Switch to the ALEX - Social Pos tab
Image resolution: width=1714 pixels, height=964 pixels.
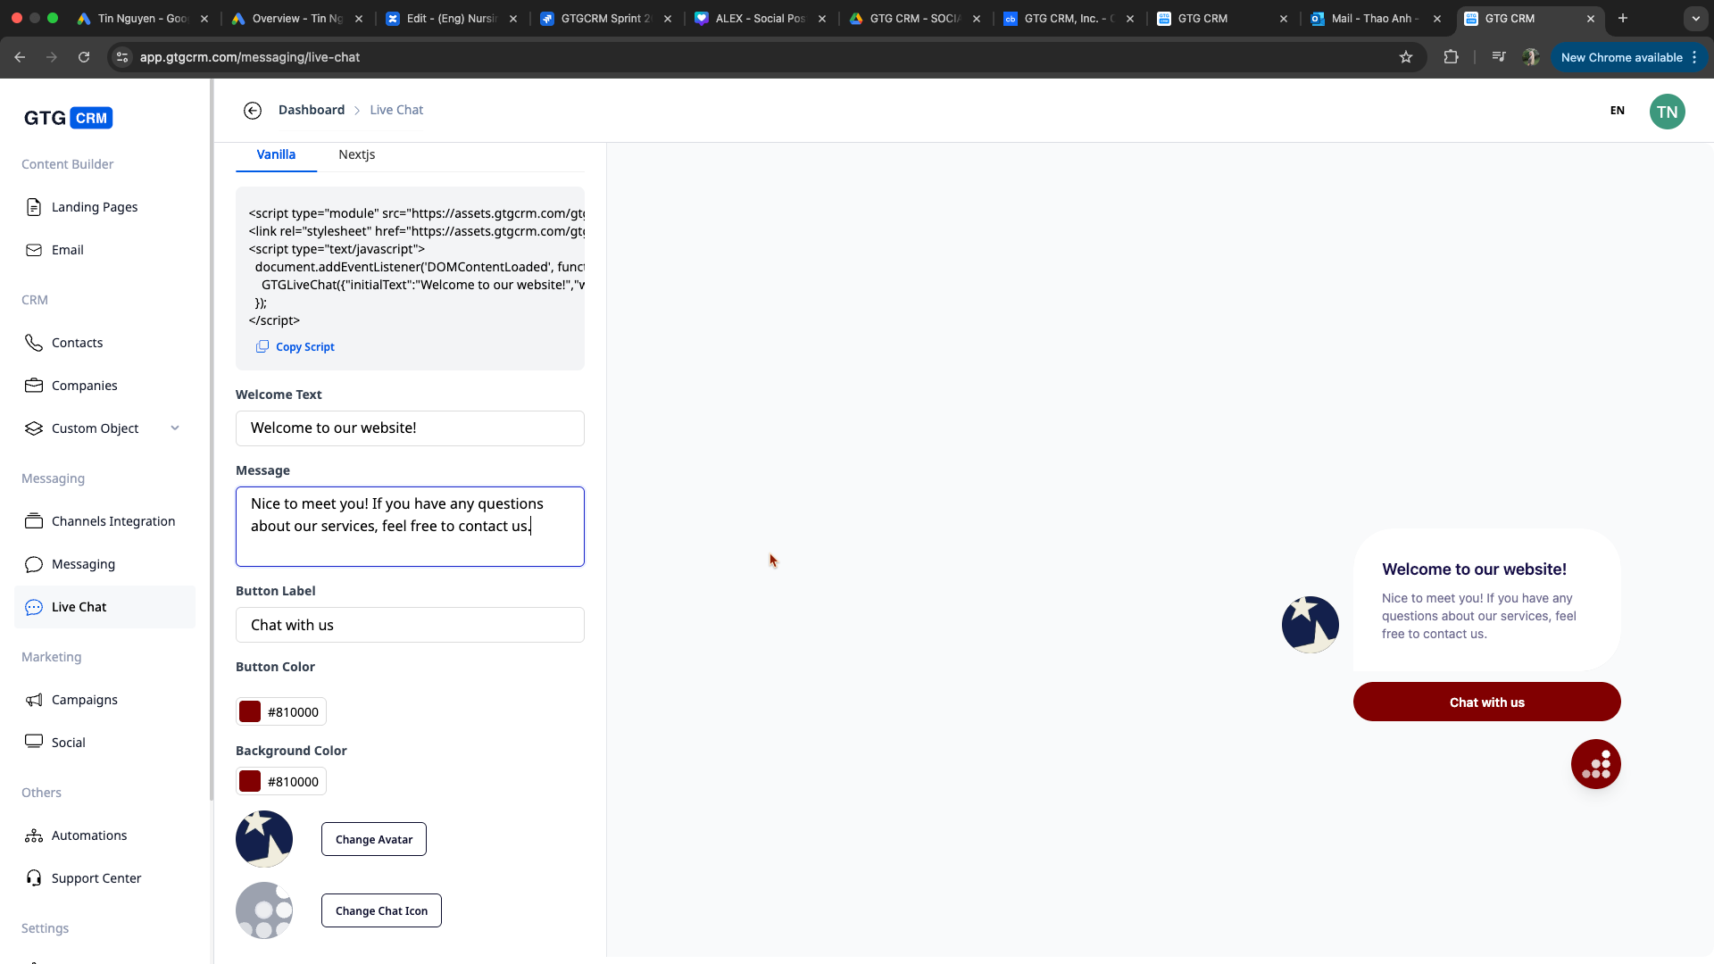coord(761,18)
